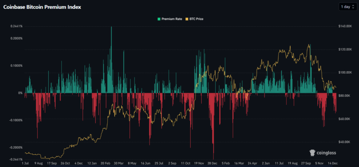359x167 pixels.
Task: Click the 1 Jul date label
Action: coord(25,163)
